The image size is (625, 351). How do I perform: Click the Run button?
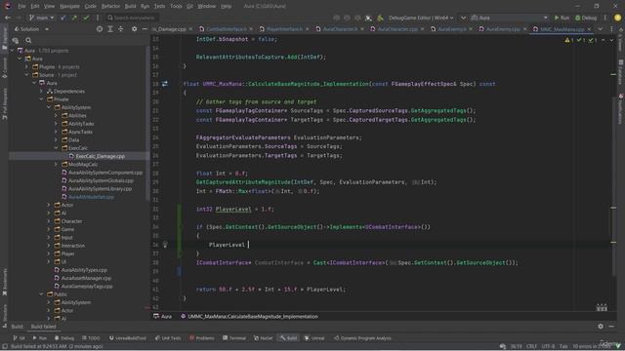(562, 18)
